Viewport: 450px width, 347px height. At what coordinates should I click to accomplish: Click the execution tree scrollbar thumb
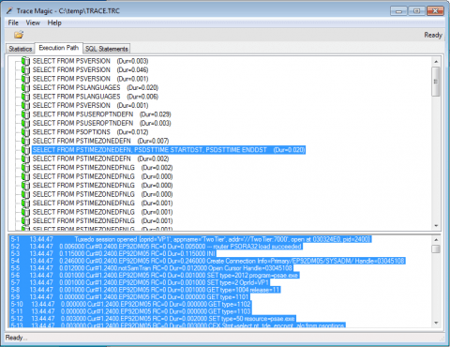436,82
